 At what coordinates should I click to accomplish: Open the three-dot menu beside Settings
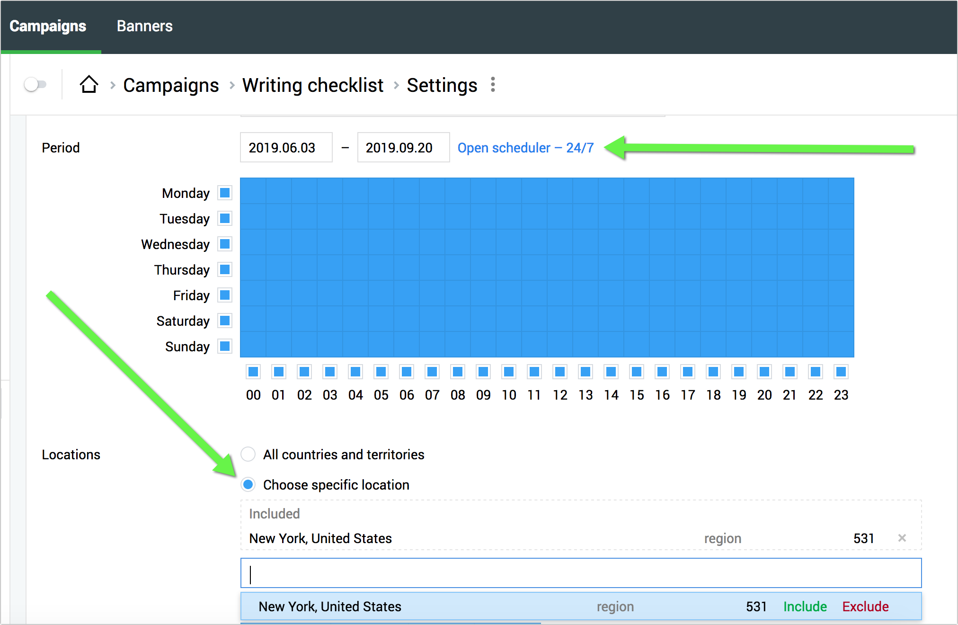tap(493, 85)
